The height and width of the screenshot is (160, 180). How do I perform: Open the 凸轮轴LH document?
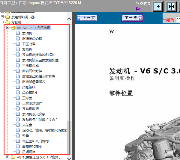(x=29, y=87)
